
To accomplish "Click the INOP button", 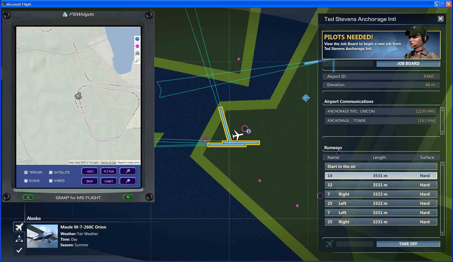I will coord(90,181).
